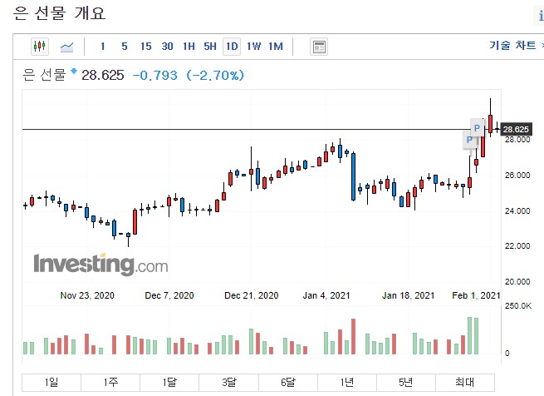Click the Dec 21, 2020 date label

[251, 295]
